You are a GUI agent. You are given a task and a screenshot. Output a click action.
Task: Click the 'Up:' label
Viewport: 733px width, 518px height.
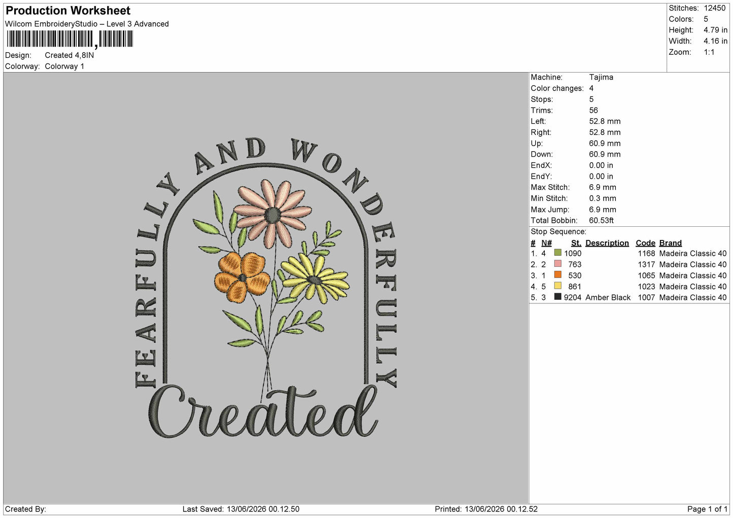(537, 144)
